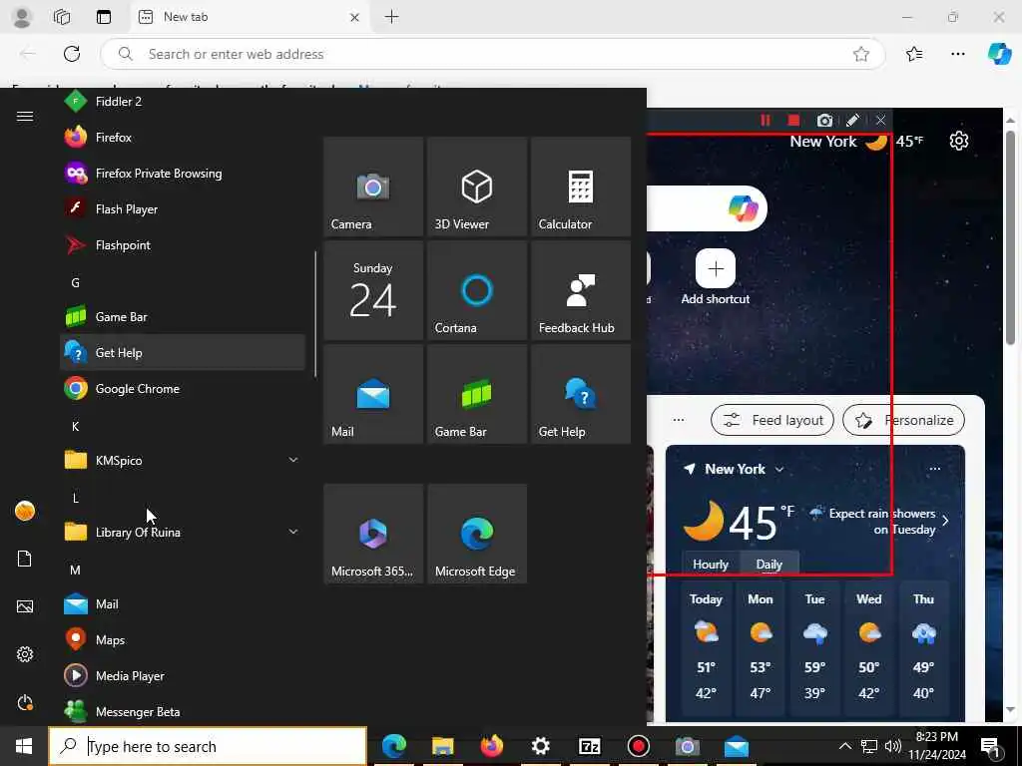Click the Windows Start button
The image size is (1022, 766).
coord(24,746)
